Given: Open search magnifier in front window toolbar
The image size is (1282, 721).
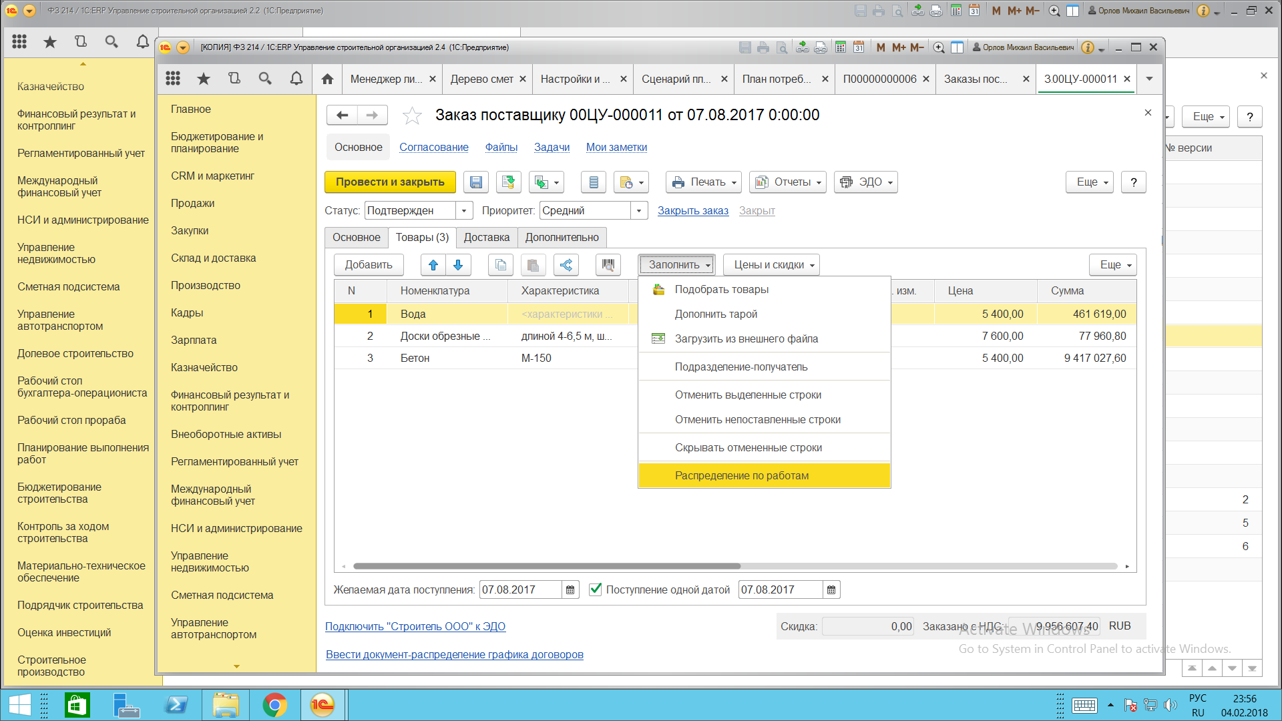Looking at the screenshot, I should click(265, 79).
